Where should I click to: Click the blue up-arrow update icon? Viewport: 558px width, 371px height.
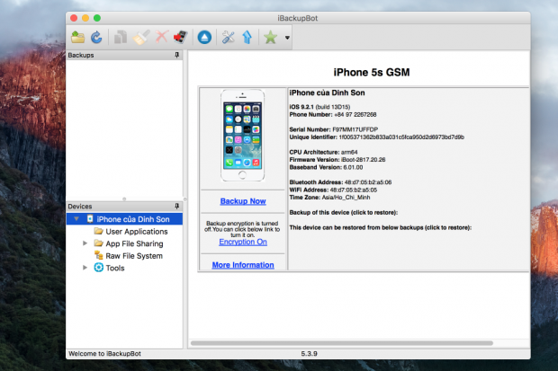tap(246, 38)
